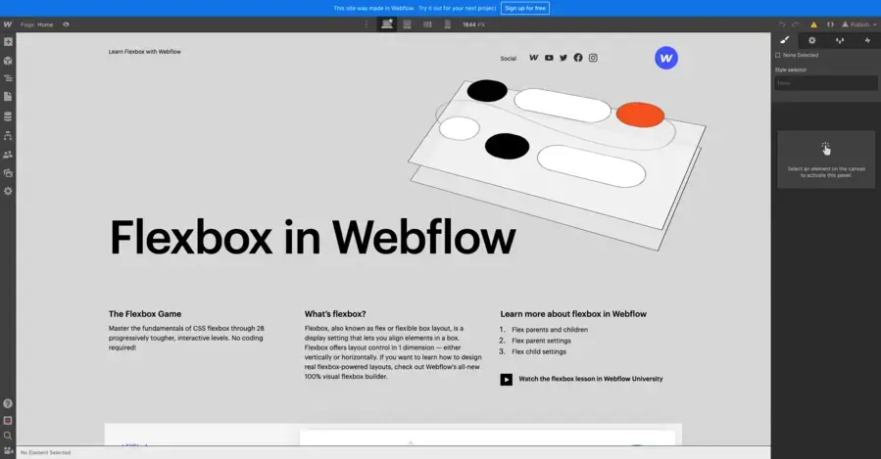Open the Navigator panel
The width and height of the screenshot is (881, 459).
coord(8,78)
